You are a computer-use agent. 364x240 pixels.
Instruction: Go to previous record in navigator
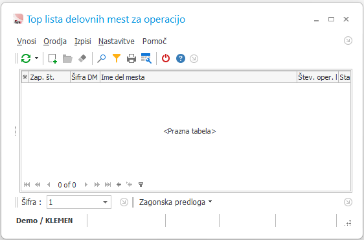click(x=49, y=185)
